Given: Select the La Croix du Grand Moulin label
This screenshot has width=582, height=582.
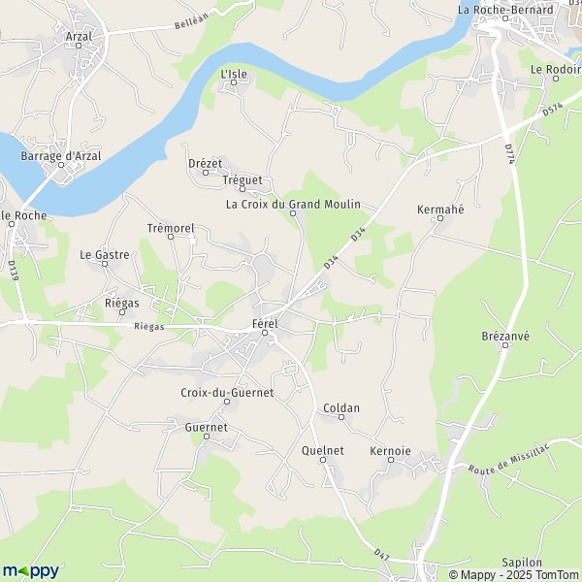Looking at the screenshot, I should coord(293,204).
